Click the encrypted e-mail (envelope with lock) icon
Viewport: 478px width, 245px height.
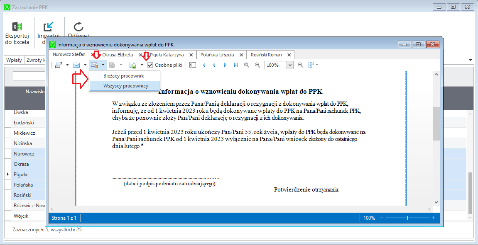point(94,65)
